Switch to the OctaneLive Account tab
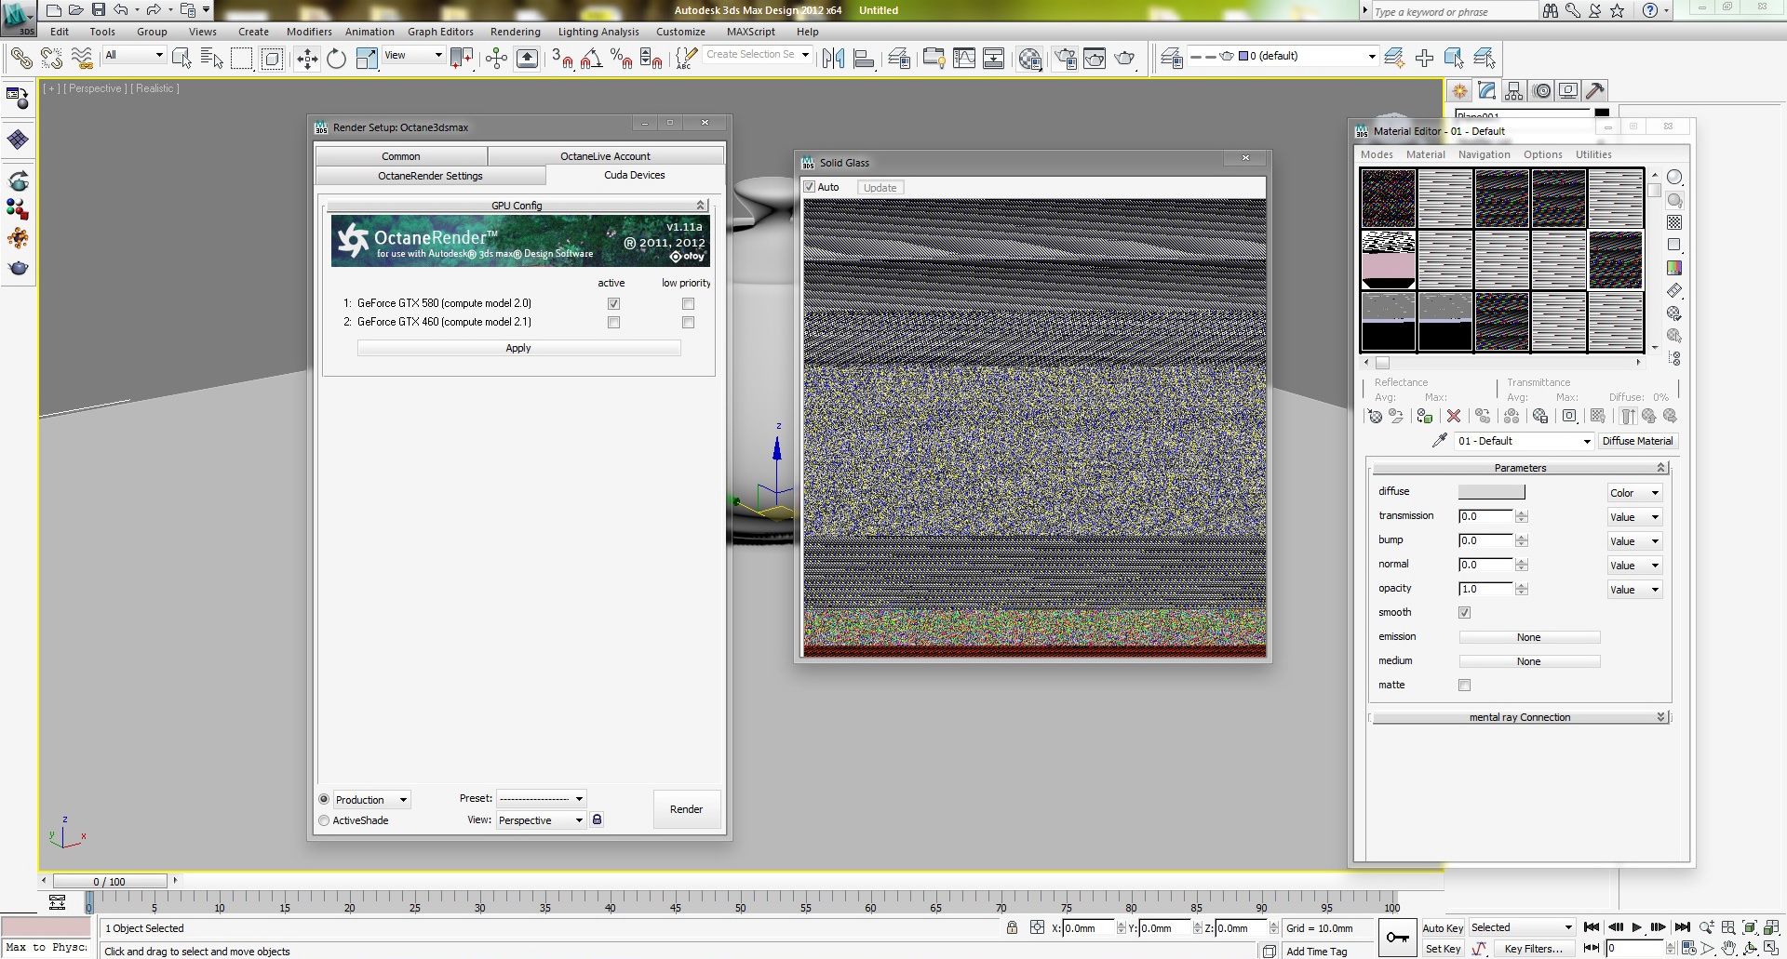The image size is (1787, 959). point(605,156)
